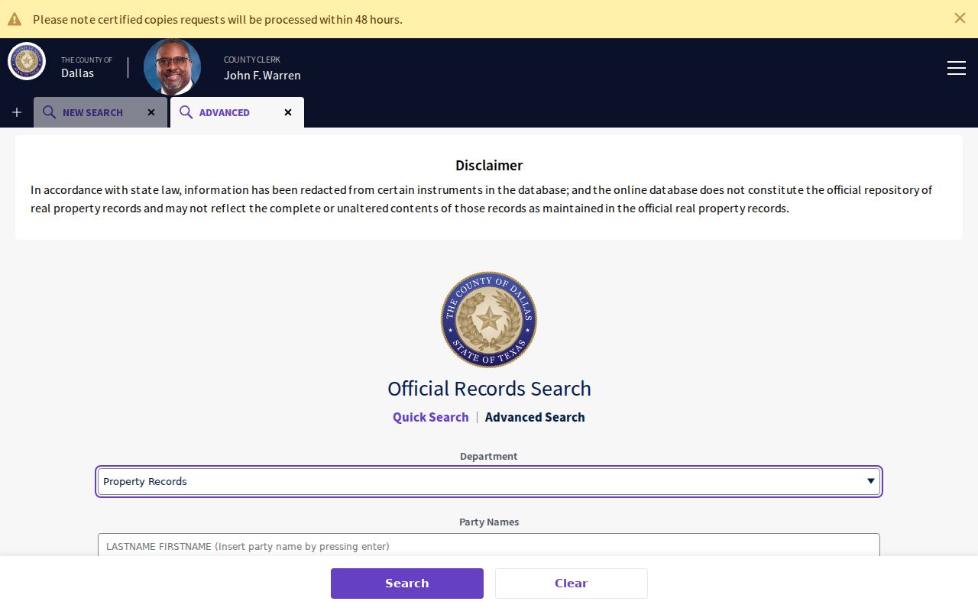Image resolution: width=978 pixels, height=611 pixels.
Task: Open the hamburger menu
Action: pos(957,68)
